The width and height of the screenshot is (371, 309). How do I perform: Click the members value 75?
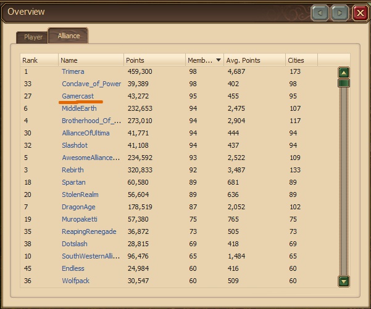tap(193, 219)
